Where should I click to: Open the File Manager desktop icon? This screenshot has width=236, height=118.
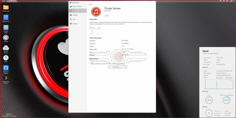pos(6,8)
